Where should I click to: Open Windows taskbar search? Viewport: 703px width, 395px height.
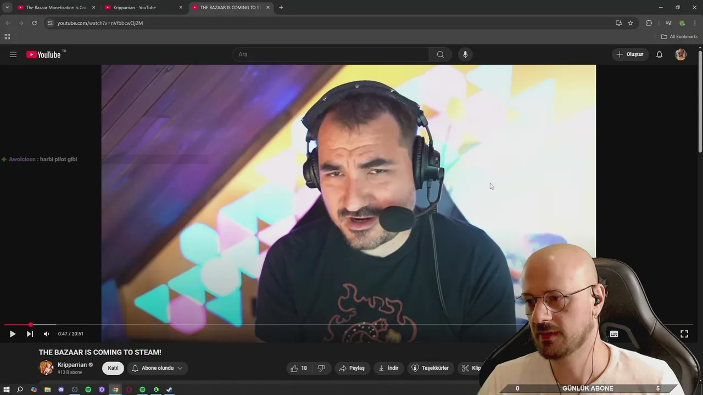point(20,390)
